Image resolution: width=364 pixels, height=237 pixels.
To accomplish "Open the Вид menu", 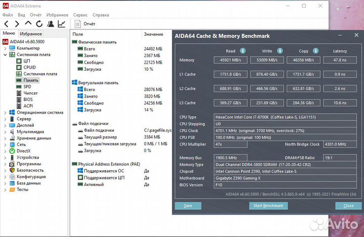I will point(21,15).
